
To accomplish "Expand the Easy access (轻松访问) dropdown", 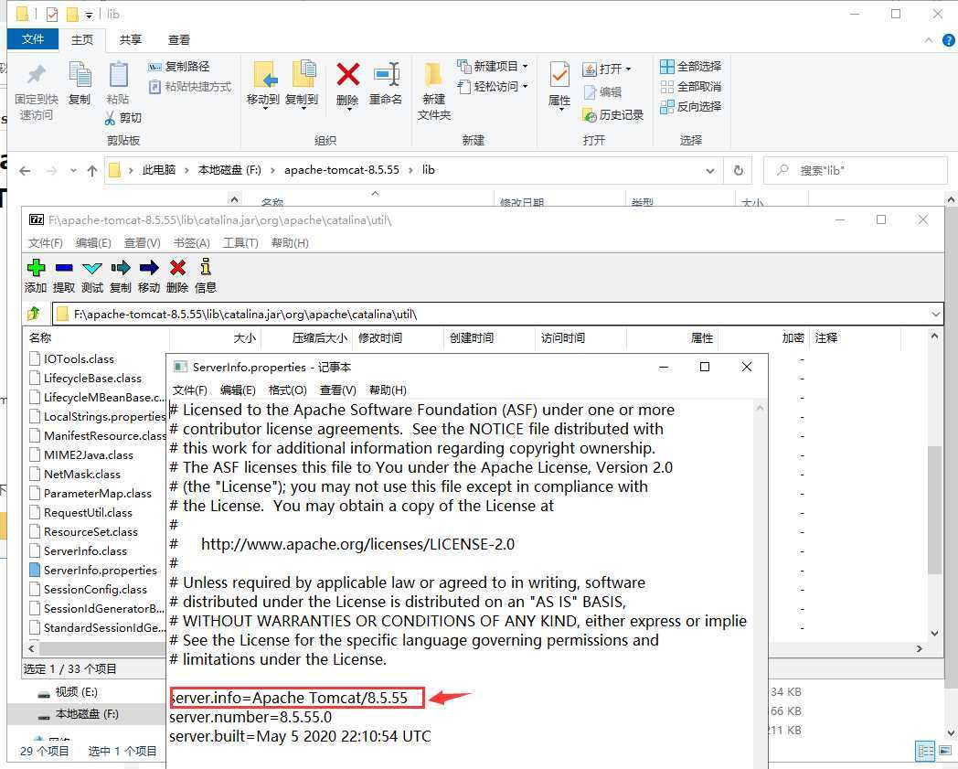I will (525, 86).
